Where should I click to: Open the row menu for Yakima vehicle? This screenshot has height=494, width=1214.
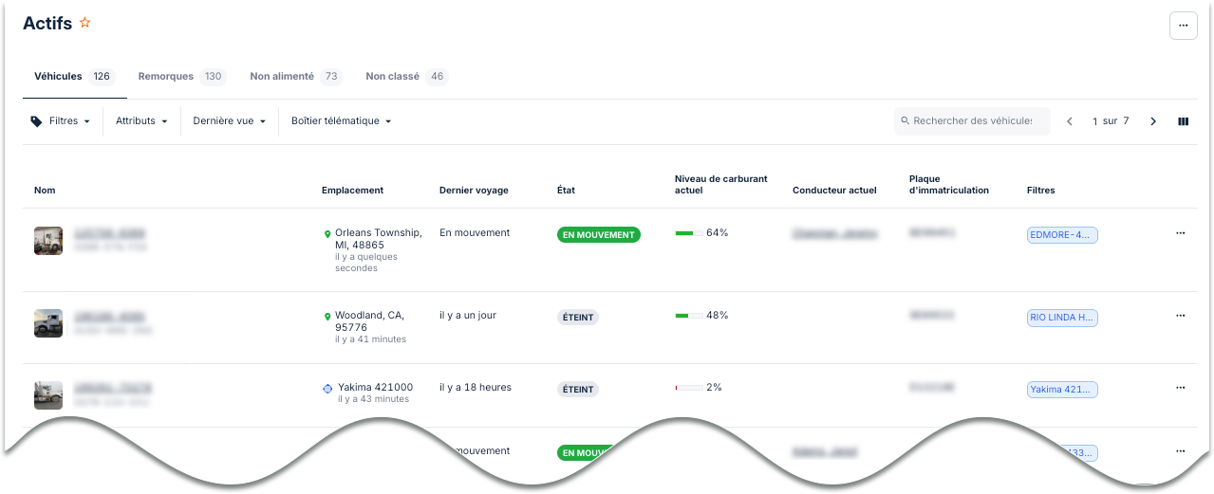pos(1180,388)
